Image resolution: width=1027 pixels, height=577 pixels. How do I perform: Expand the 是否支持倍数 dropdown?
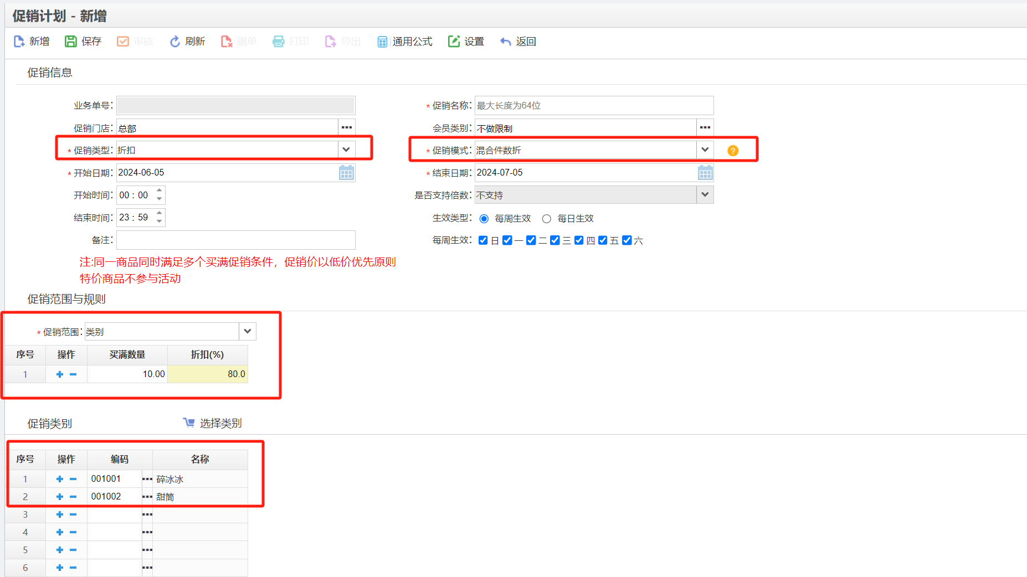tap(705, 194)
